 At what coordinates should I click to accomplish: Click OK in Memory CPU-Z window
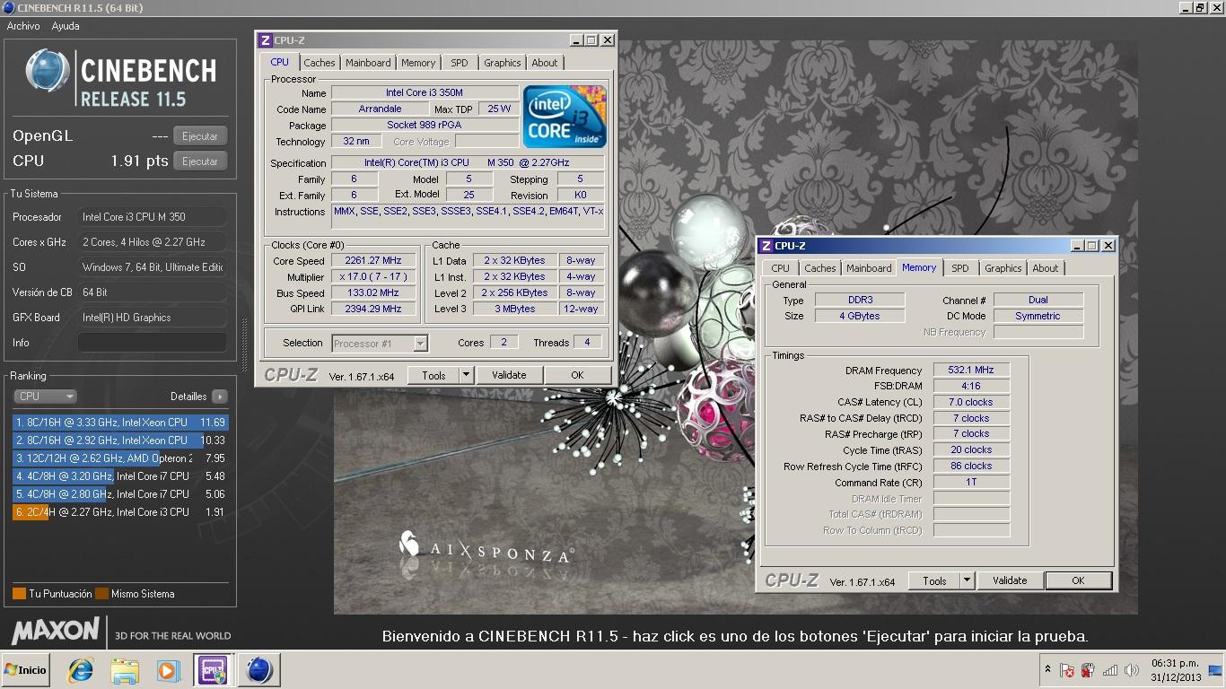pyautogui.click(x=1078, y=580)
